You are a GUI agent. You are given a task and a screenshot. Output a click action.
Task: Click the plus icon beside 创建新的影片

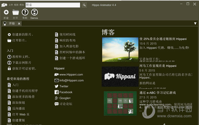[9, 34]
